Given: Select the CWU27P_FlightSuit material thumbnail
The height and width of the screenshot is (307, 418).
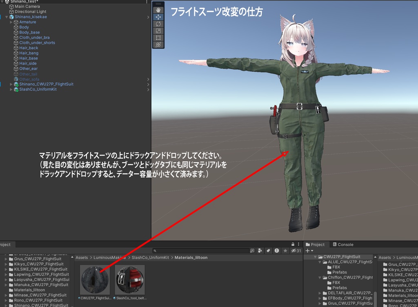Looking at the screenshot, I should coord(94,280).
